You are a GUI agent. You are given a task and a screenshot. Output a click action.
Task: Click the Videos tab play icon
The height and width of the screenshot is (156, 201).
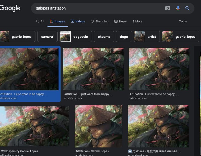click(72, 21)
